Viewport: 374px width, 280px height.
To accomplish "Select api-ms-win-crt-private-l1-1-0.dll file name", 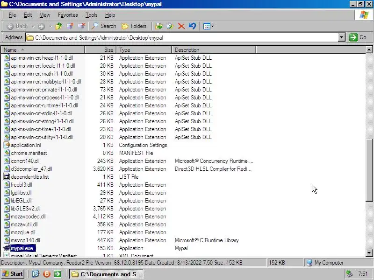I will pyautogui.click(x=44, y=90).
